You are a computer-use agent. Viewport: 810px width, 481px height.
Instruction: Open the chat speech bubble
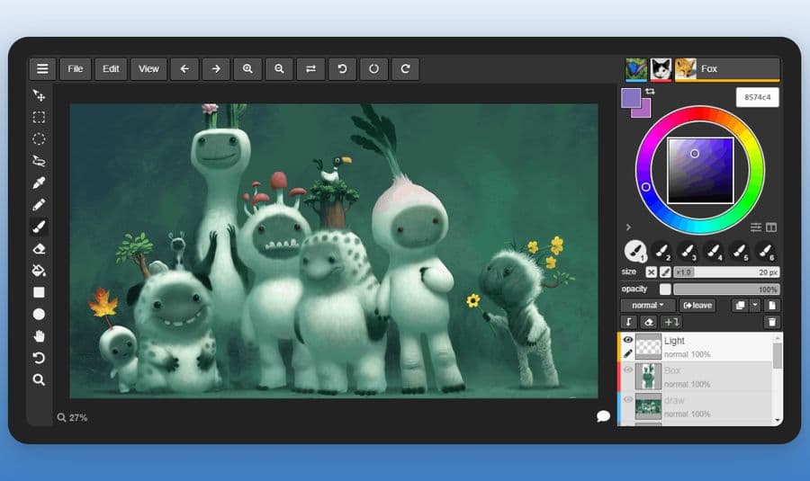point(603,416)
